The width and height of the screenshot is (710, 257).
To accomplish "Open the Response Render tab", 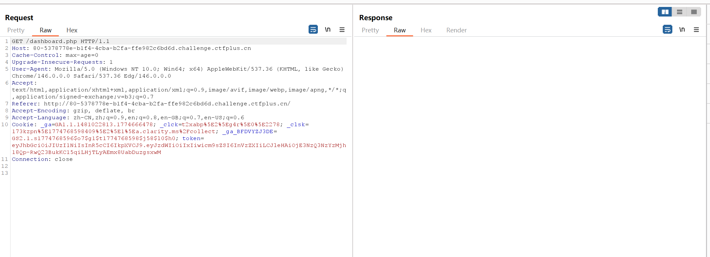I will click(x=456, y=30).
